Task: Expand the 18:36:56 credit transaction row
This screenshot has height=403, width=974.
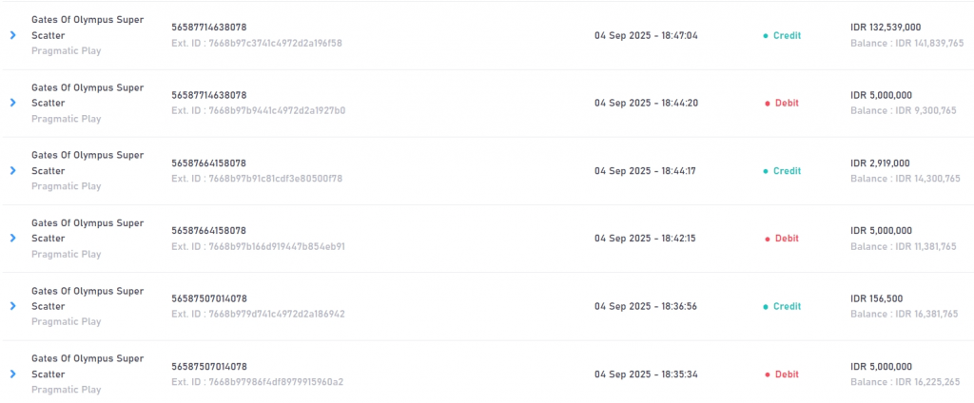Action: click(x=12, y=306)
